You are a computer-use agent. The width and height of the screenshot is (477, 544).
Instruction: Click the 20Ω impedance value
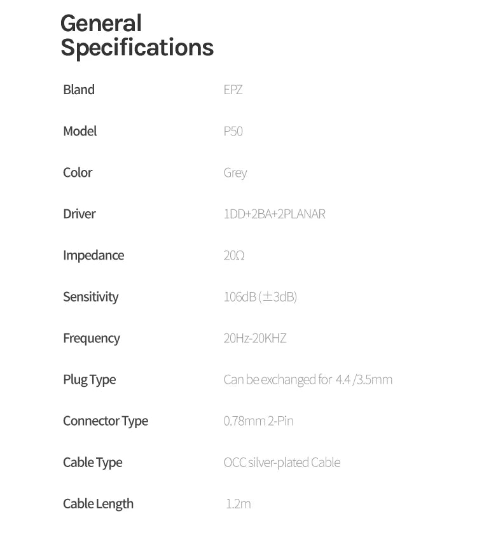pyautogui.click(x=234, y=255)
